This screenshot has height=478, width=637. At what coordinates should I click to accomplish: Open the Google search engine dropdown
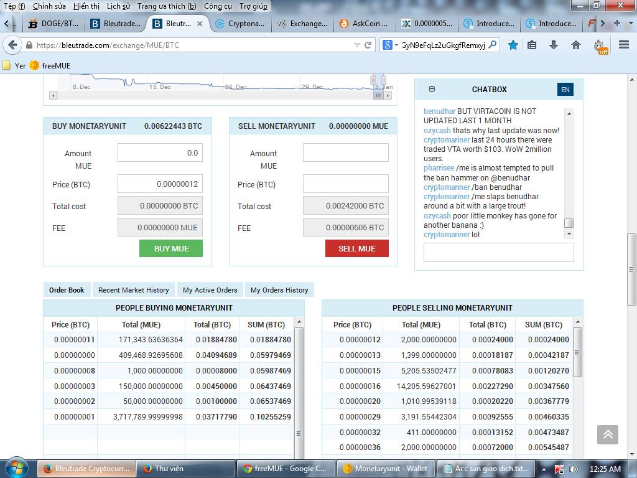389,45
